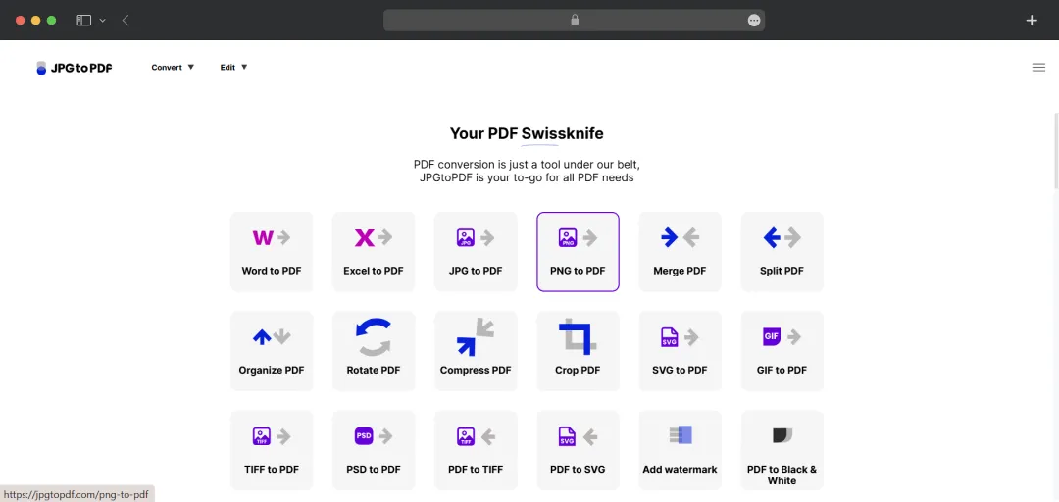1059x502 pixels.
Task: Open the Organize PDF up-down arrows icon
Action: click(x=272, y=337)
